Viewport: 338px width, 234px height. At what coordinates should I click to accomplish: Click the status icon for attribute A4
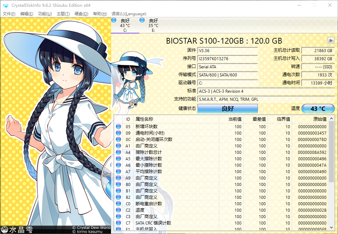click(118, 152)
